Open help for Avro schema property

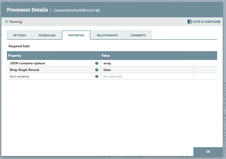point(97,76)
